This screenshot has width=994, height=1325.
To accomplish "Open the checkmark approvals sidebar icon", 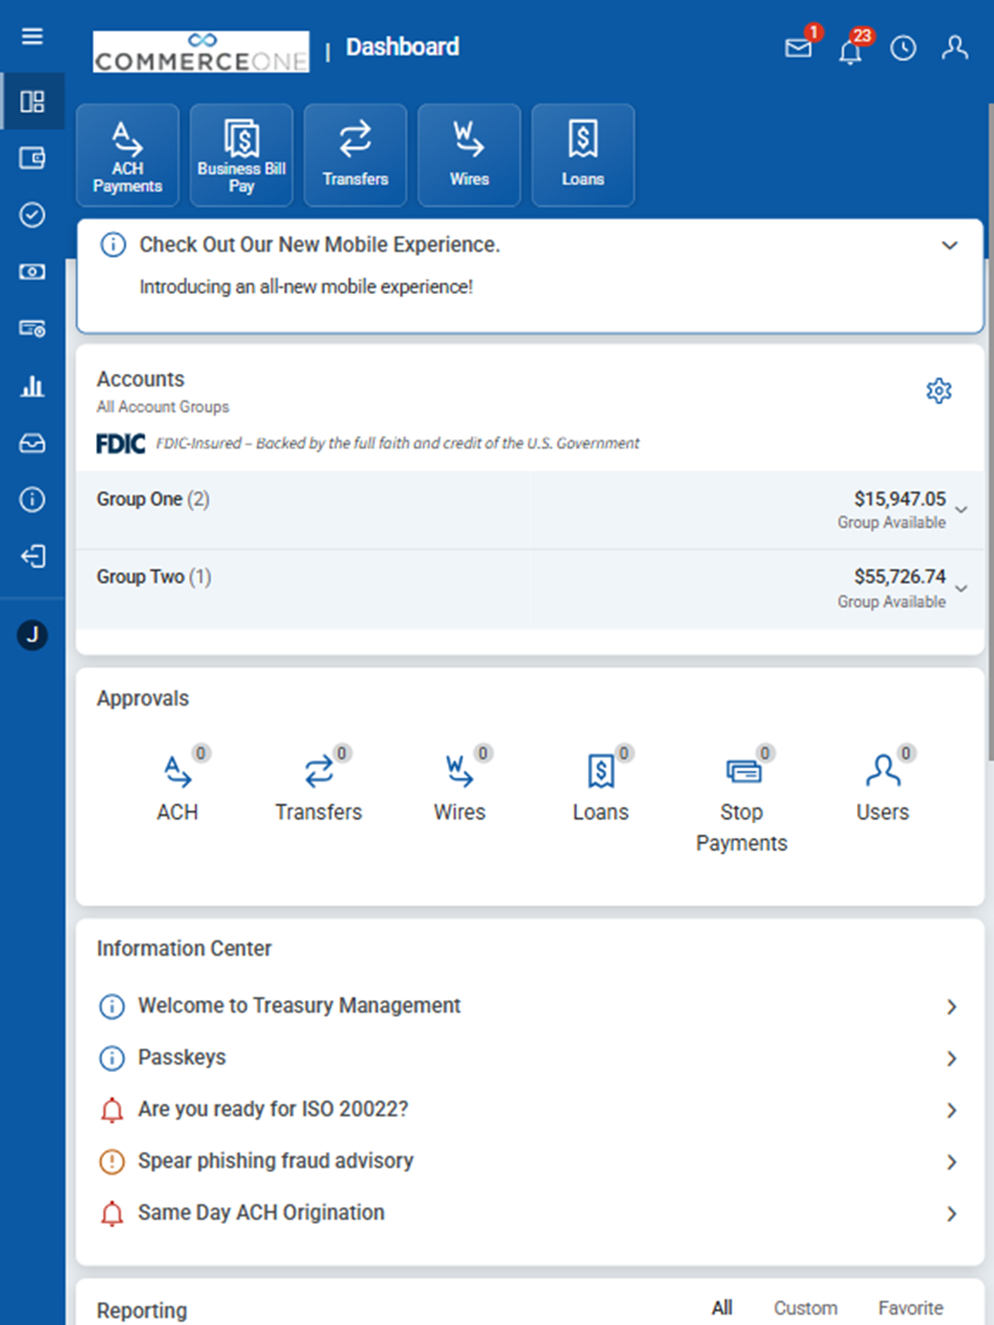I will [32, 215].
